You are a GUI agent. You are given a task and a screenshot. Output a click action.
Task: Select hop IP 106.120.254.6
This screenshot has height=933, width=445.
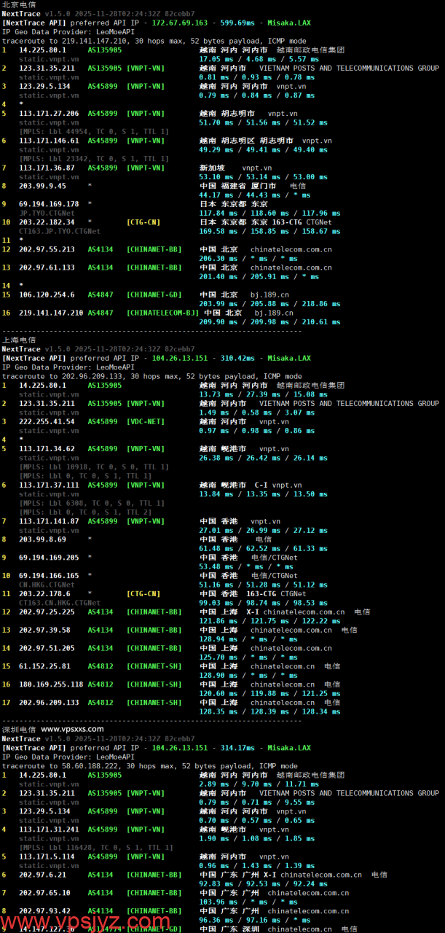pyautogui.click(x=47, y=294)
